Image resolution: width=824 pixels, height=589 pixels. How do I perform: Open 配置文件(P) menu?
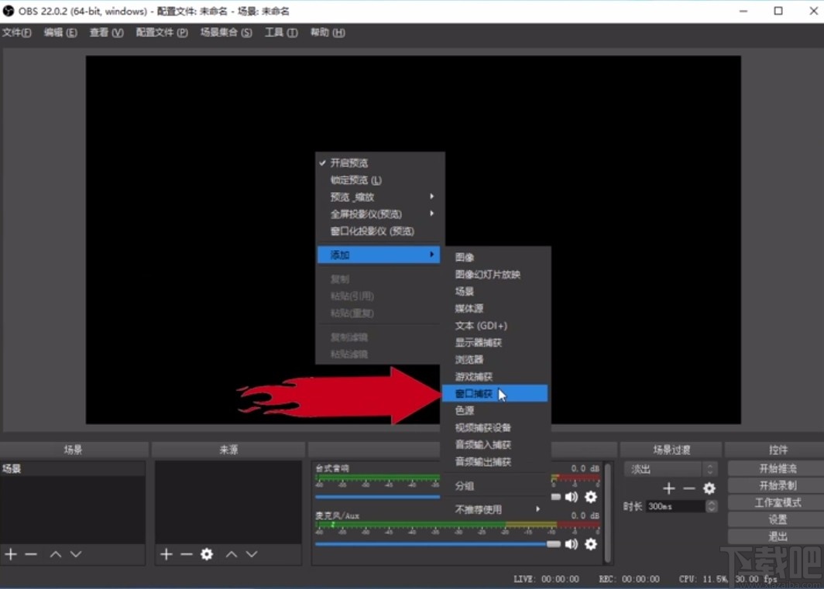(162, 33)
